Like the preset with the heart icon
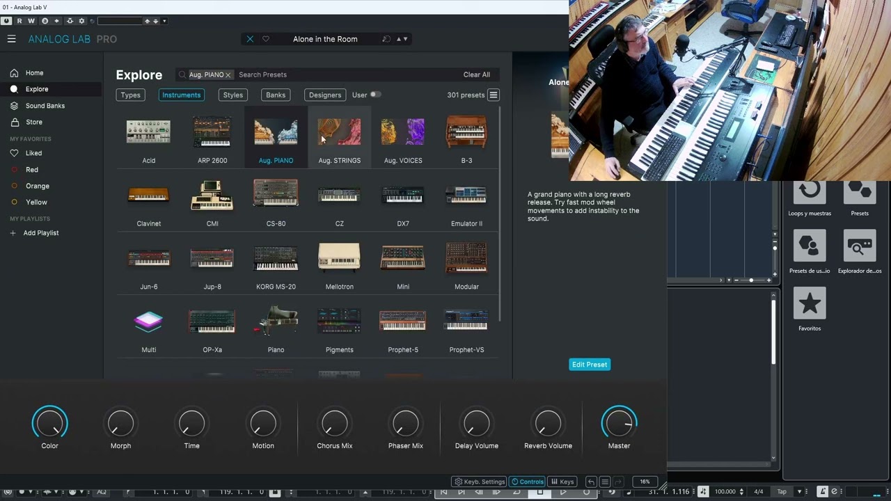The image size is (891, 501). [265, 39]
